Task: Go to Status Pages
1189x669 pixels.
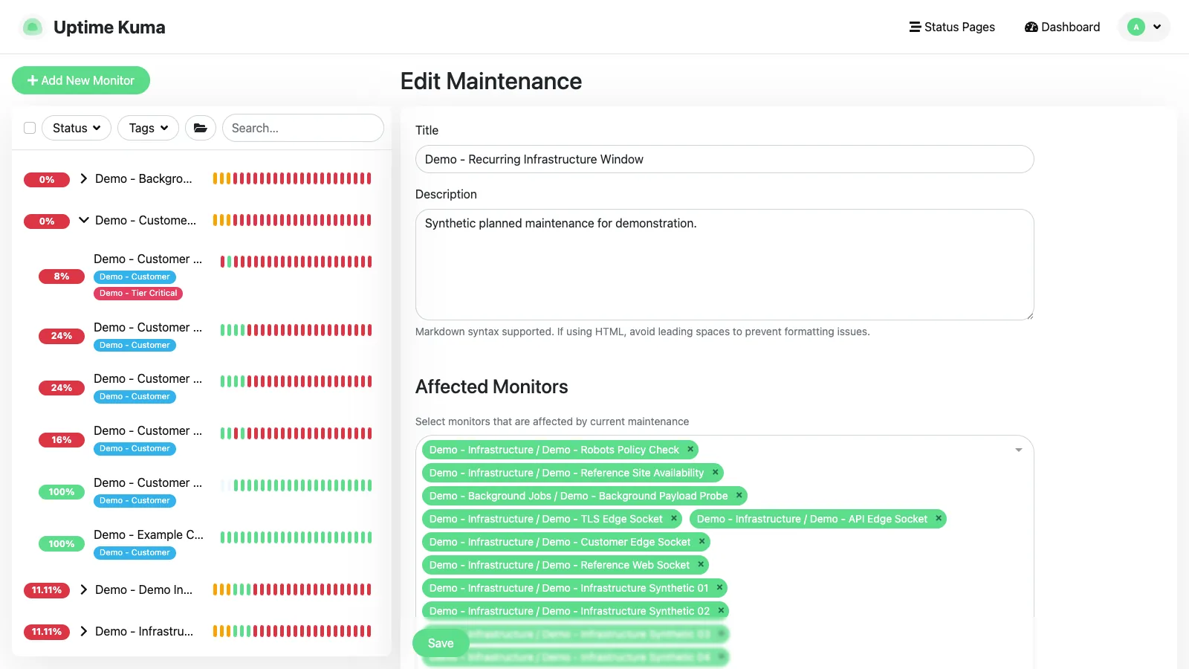Action: [x=952, y=27]
